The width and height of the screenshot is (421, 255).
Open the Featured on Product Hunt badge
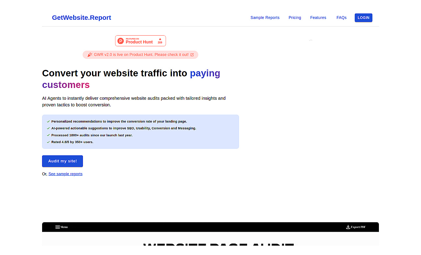pos(141,41)
